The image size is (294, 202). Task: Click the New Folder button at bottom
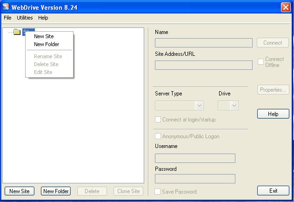tap(56, 191)
